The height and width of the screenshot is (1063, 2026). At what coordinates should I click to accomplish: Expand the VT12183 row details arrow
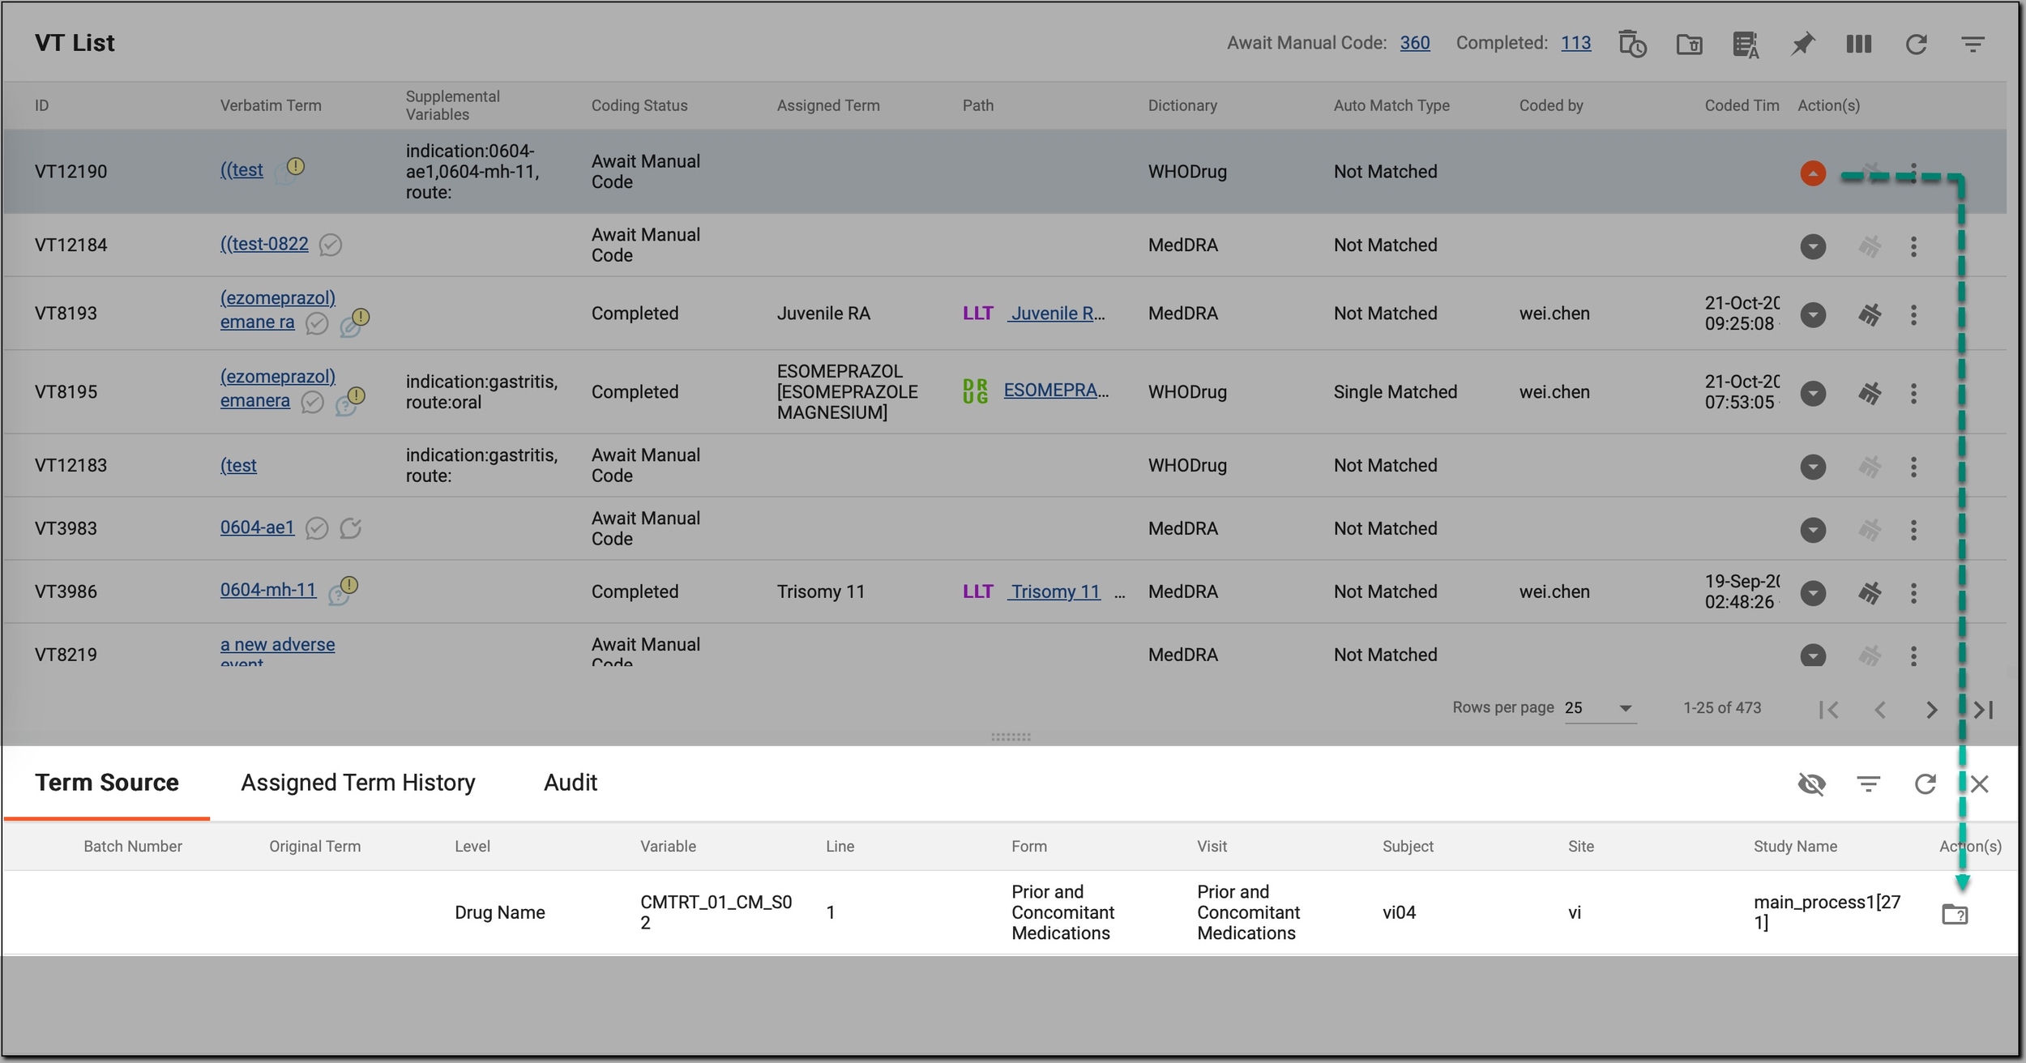1813,467
